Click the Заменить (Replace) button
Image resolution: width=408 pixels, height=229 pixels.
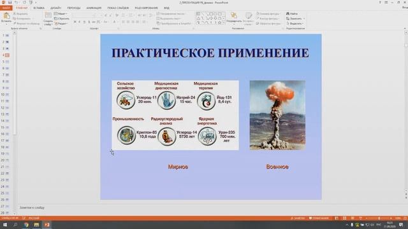(295, 18)
